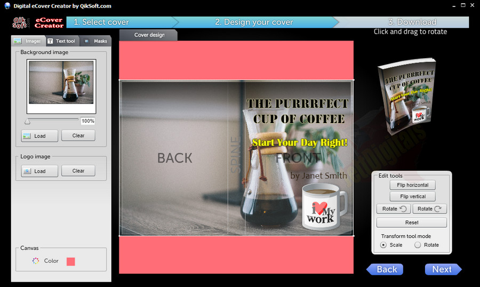Switch to the Images tab
The image size is (480, 287).
pos(28,41)
